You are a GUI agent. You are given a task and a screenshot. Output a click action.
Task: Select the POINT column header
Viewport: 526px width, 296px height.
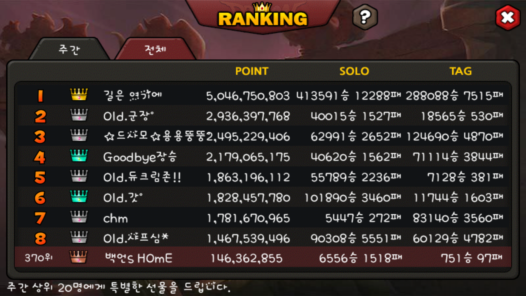[x=252, y=71]
